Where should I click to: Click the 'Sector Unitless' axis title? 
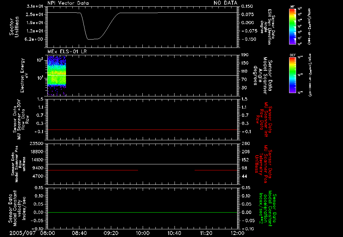click(14, 27)
